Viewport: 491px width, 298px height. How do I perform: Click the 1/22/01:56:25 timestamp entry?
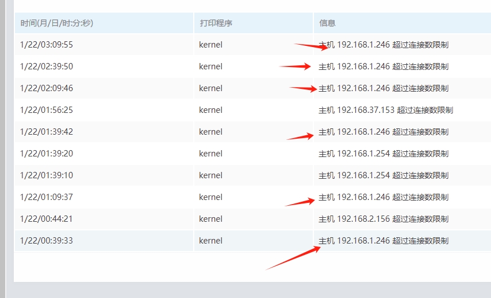click(x=47, y=110)
